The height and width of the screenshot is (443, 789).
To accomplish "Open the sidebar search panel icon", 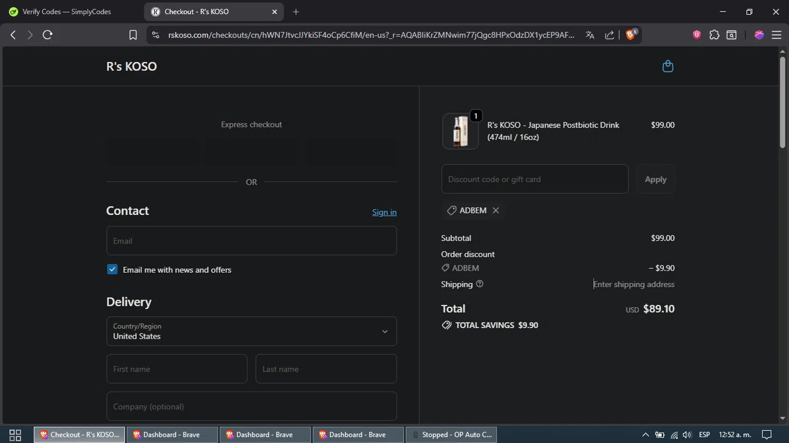I will coord(732,35).
